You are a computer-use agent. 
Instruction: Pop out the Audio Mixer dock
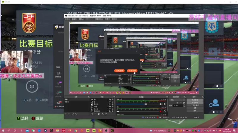point(167,97)
